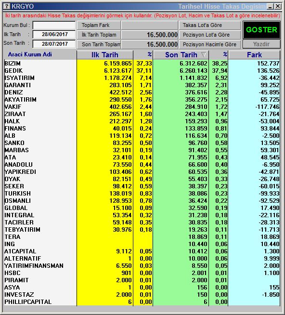
Task: Select the YATIRIMFINANSMAN row name
Action: [x=34, y=266]
